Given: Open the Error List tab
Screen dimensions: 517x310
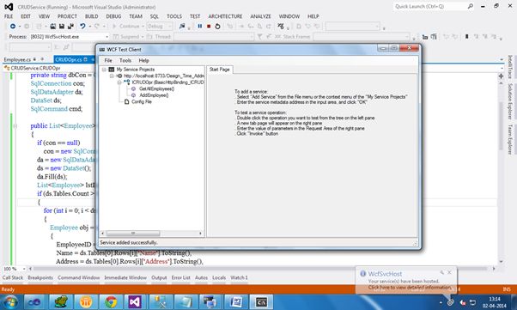Looking at the screenshot, I should pos(180,278).
